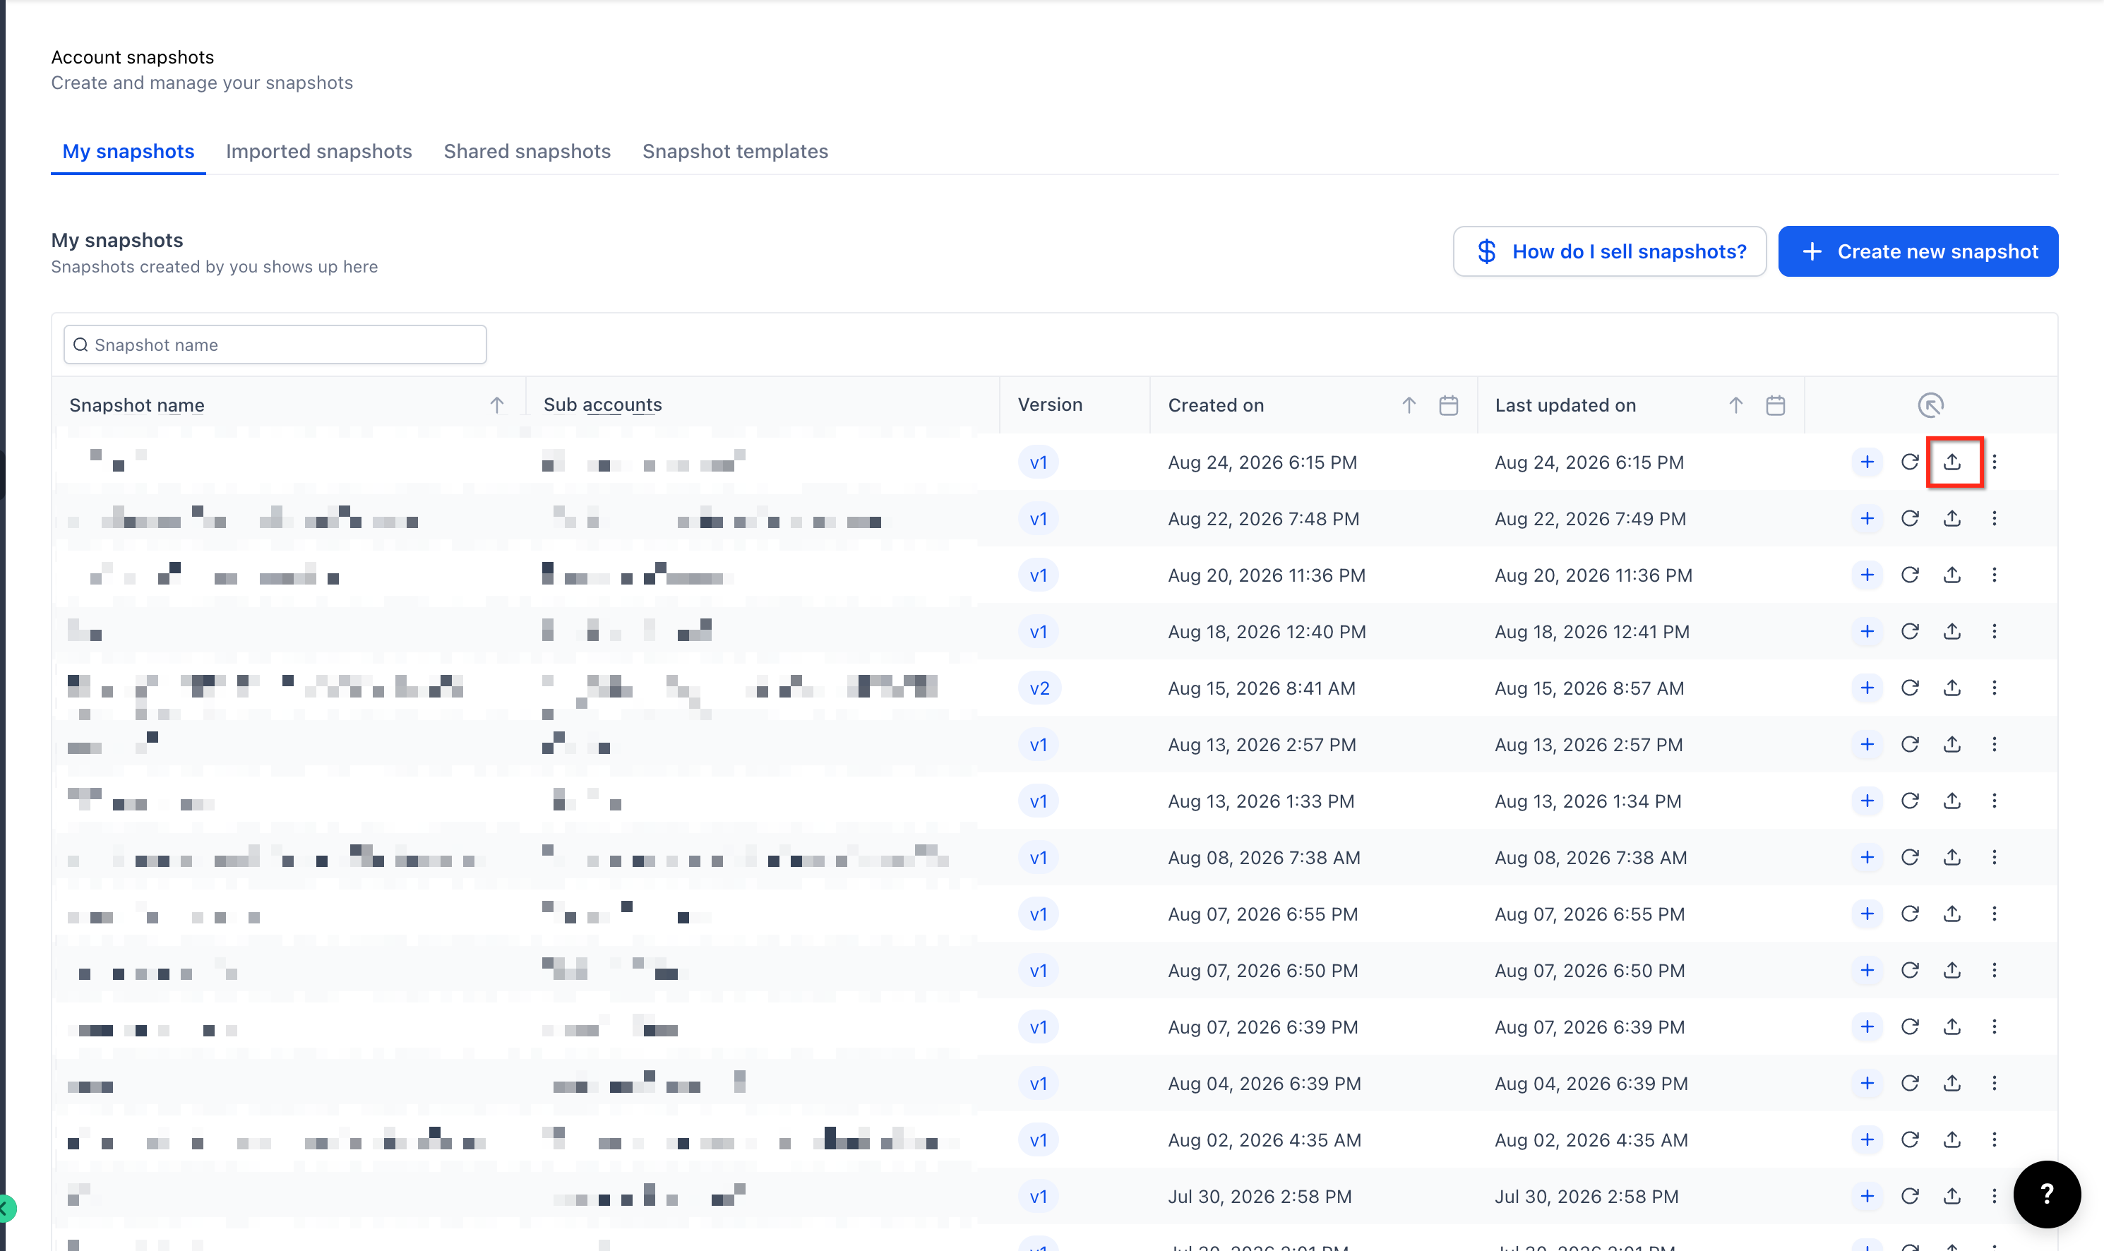Viewport: 2104px width, 1251px height.
Task: Click plus icon on Aug 22 7:48 PM row
Action: (1867, 518)
